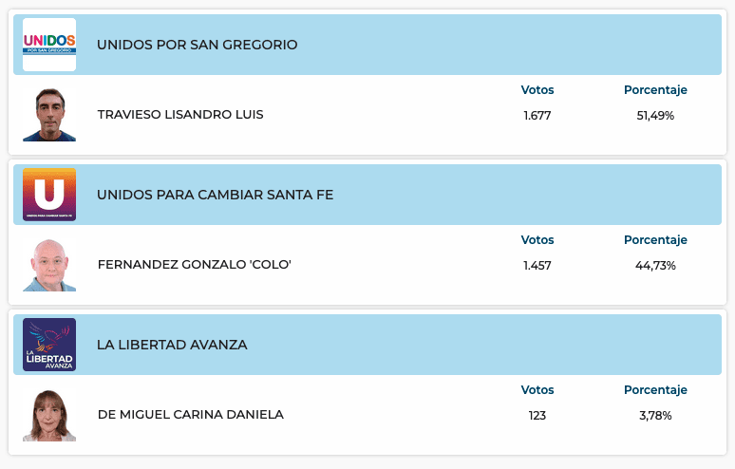Click the Unidos por San Gregorio logo
Screen dimensions: 735x469
49,45
